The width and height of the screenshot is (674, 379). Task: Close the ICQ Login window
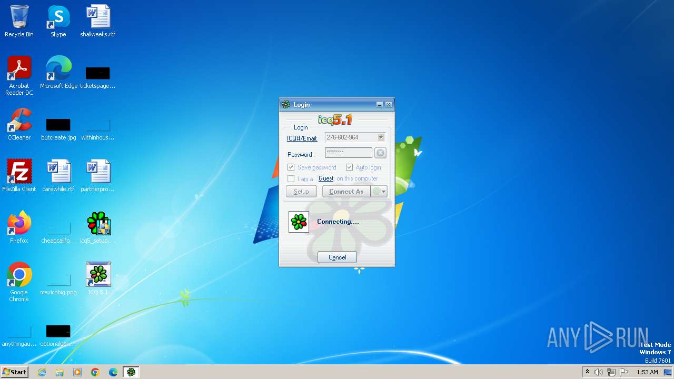(x=388, y=105)
